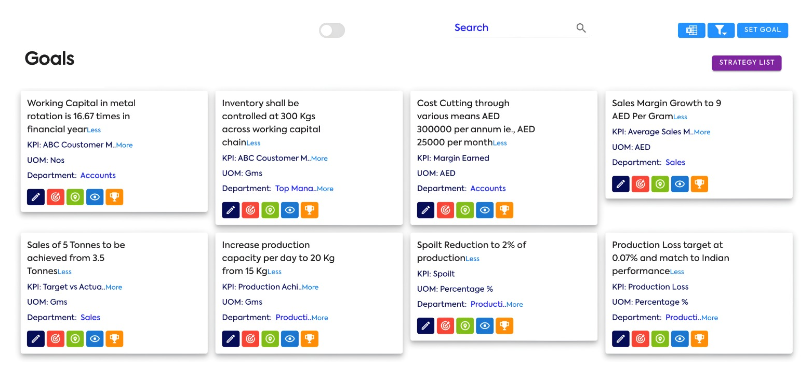Screen dimensions: 812x370
Task: Click the search magnifier icon
Action: 581,28
